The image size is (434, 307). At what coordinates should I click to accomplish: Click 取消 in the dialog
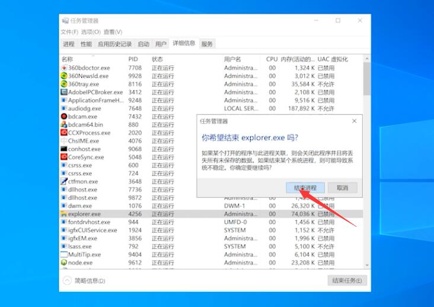click(342, 188)
